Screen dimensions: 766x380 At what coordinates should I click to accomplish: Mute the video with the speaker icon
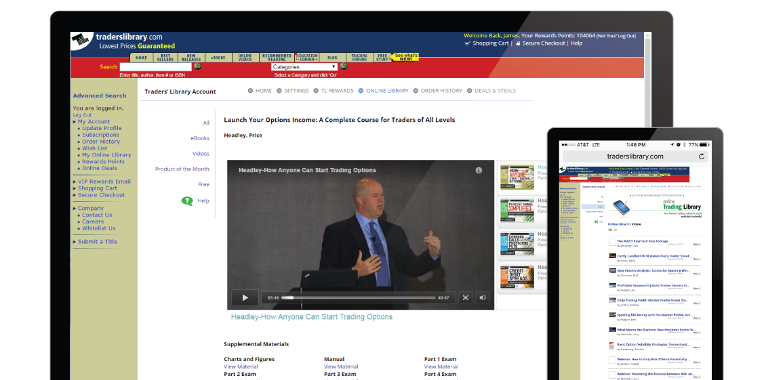point(483,297)
